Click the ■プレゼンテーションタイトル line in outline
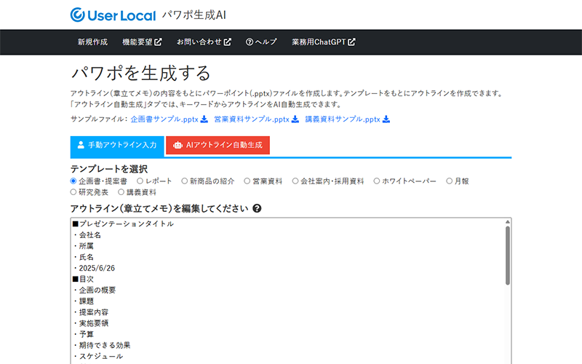The image size is (582, 364). click(123, 224)
